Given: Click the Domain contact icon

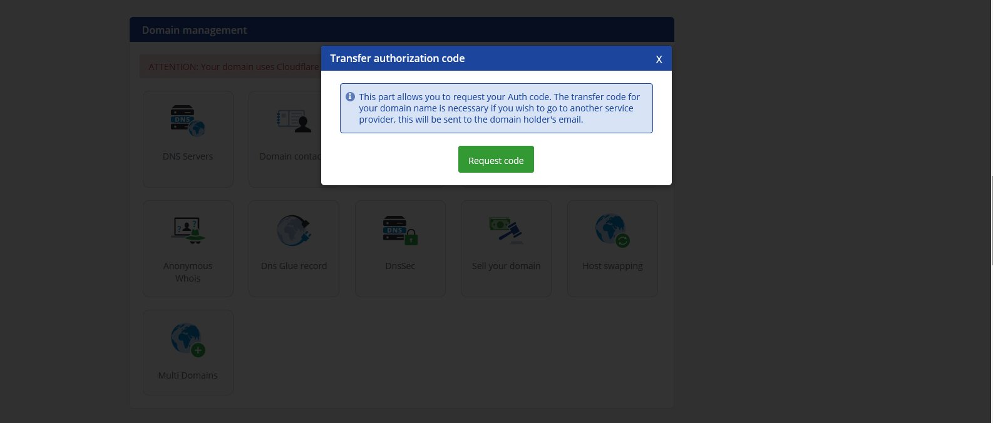Looking at the screenshot, I should click(x=294, y=121).
